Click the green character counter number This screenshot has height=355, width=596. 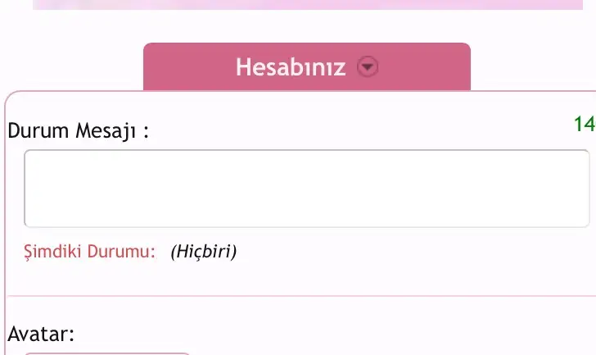[x=585, y=124]
